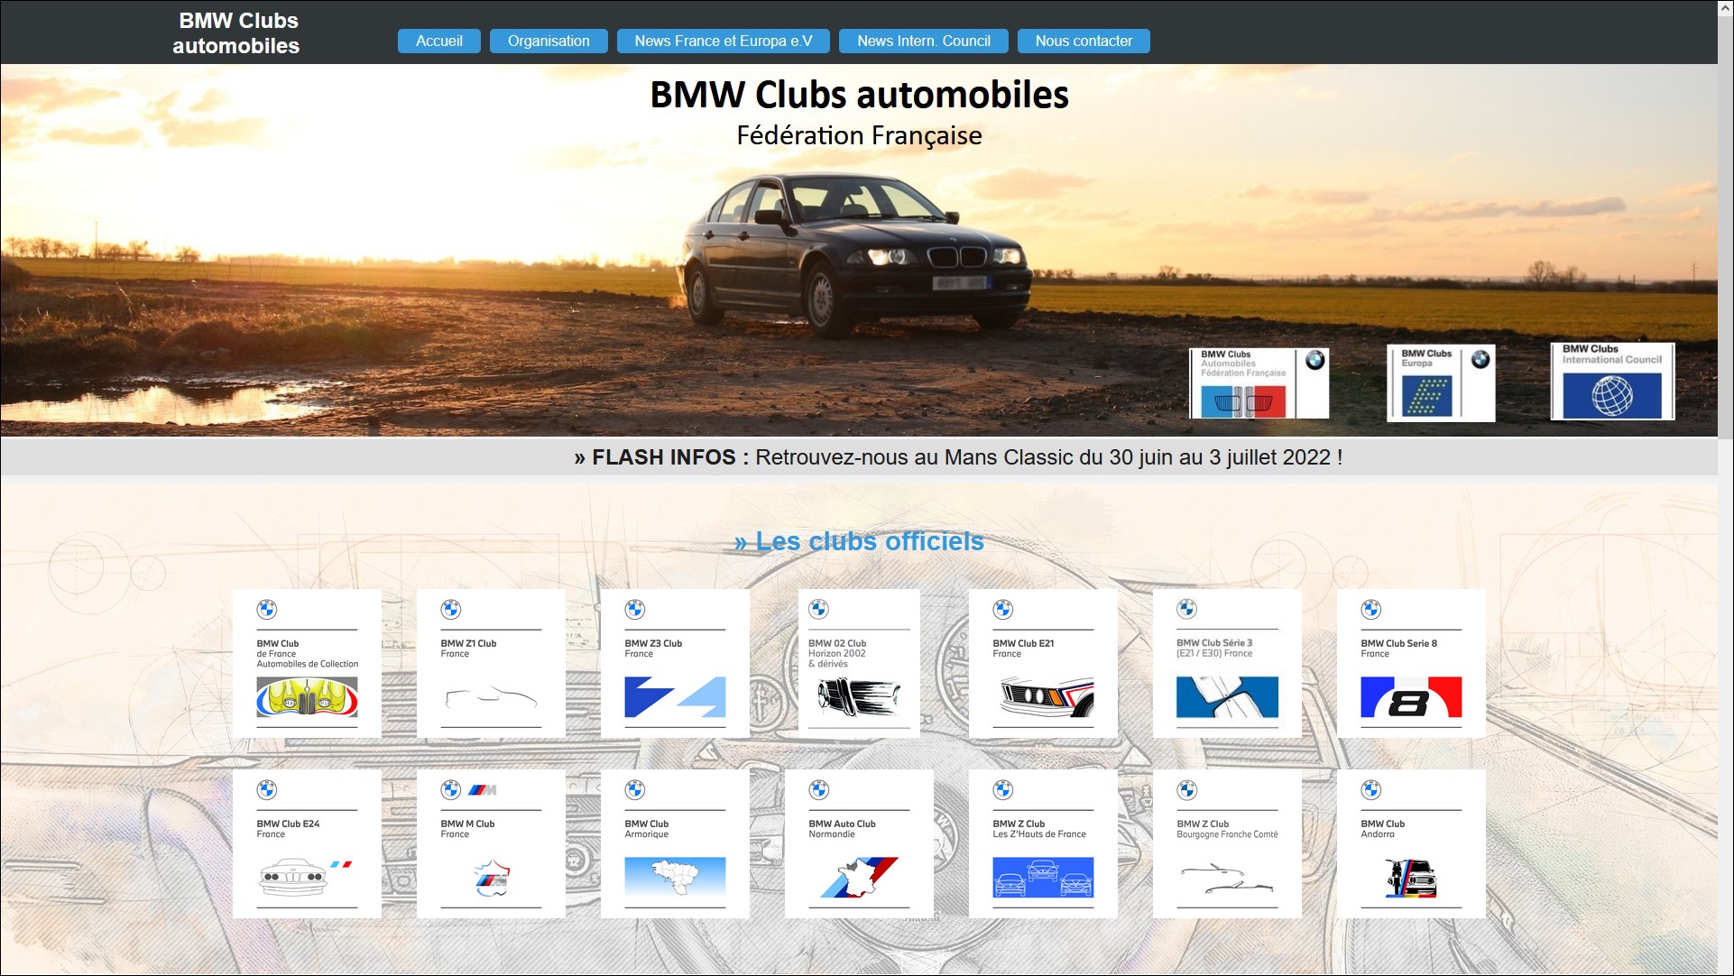Click the BMW Clubs automobiles hero title
This screenshot has width=1734, height=976.
point(859,95)
